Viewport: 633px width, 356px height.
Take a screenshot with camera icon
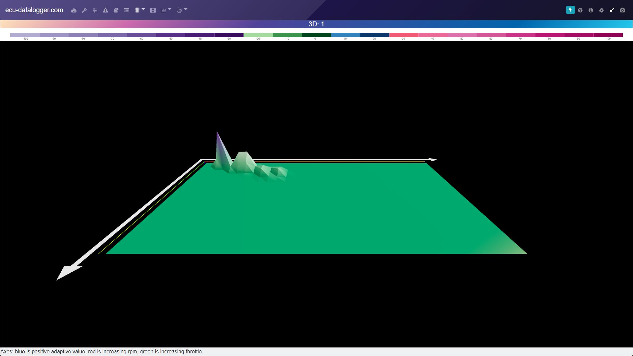pyautogui.click(x=622, y=10)
